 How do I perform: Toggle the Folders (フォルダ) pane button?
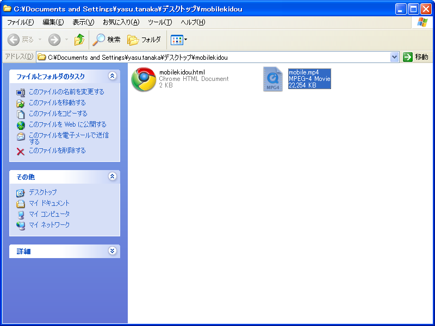pos(144,40)
